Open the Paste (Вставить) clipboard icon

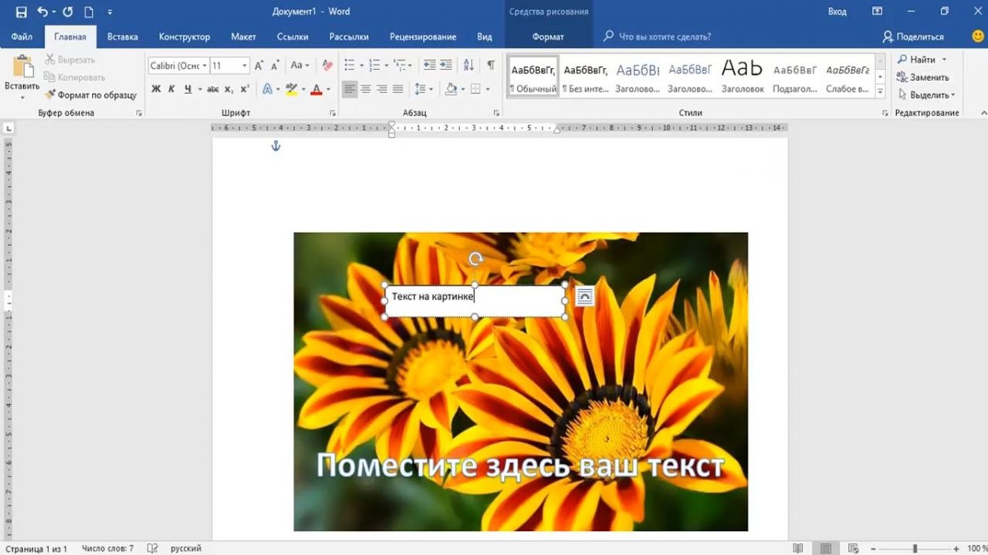tap(22, 67)
